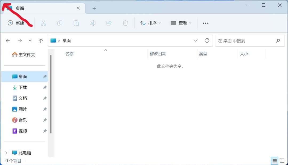Image resolution: width=288 pixels, height=165 pixels.
Task: Open the see more ellipsis menu
Action: tap(205, 23)
